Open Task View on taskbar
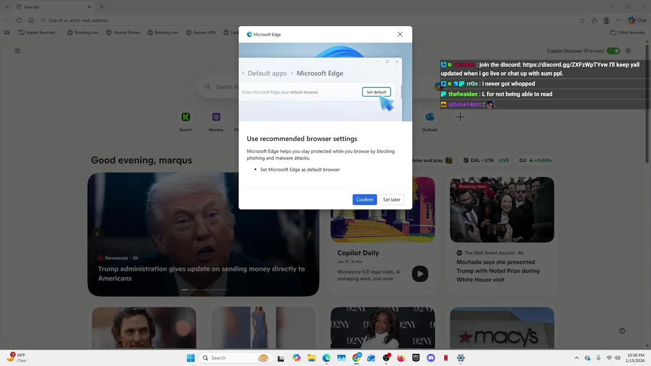This screenshot has width=651, height=366. tap(281, 358)
